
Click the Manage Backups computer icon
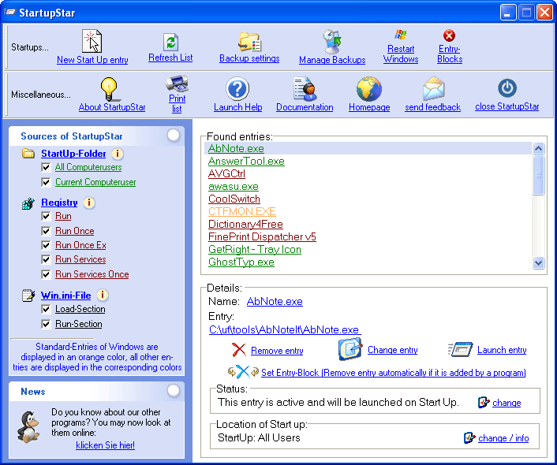click(332, 42)
